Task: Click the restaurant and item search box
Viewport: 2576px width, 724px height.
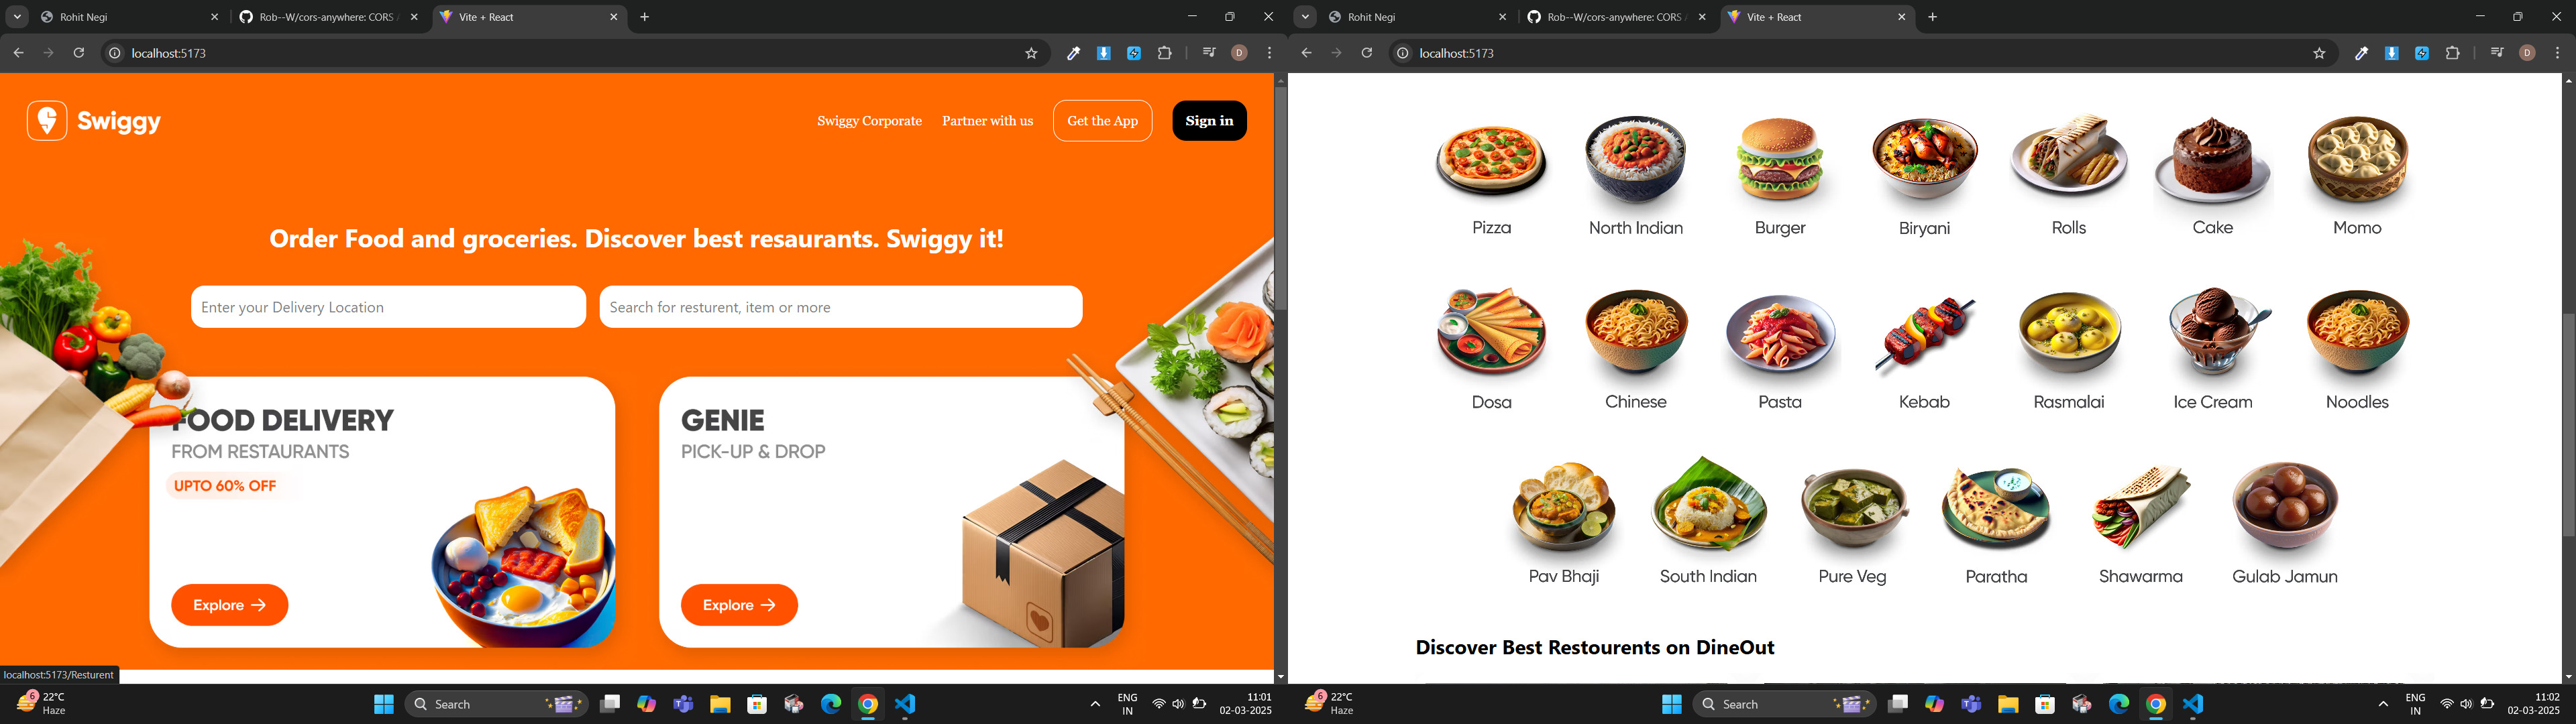Action: click(x=840, y=307)
